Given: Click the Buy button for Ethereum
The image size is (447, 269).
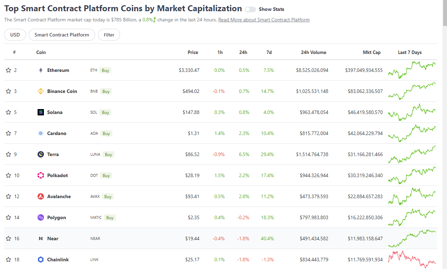Looking at the screenshot, I should (105, 70).
